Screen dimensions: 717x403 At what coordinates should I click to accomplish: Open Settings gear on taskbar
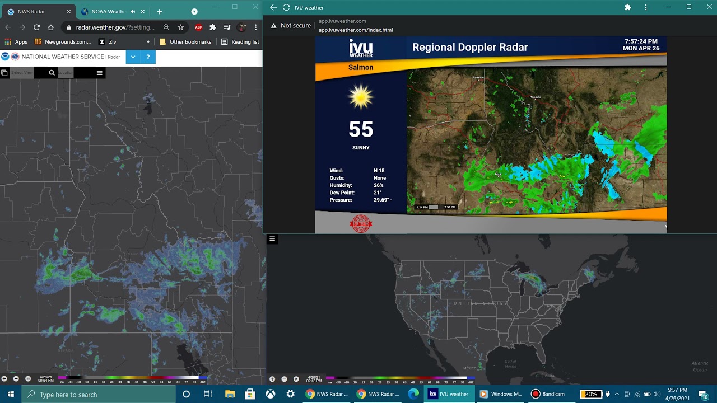(x=290, y=394)
